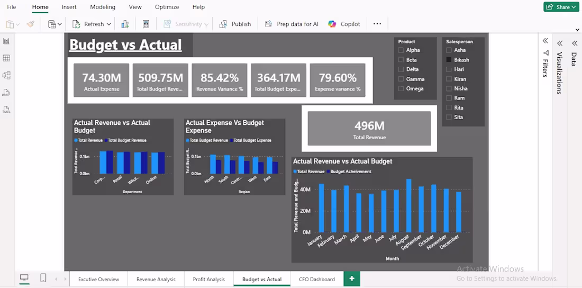Open the File menu
The image size is (582, 288).
(12, 7)
